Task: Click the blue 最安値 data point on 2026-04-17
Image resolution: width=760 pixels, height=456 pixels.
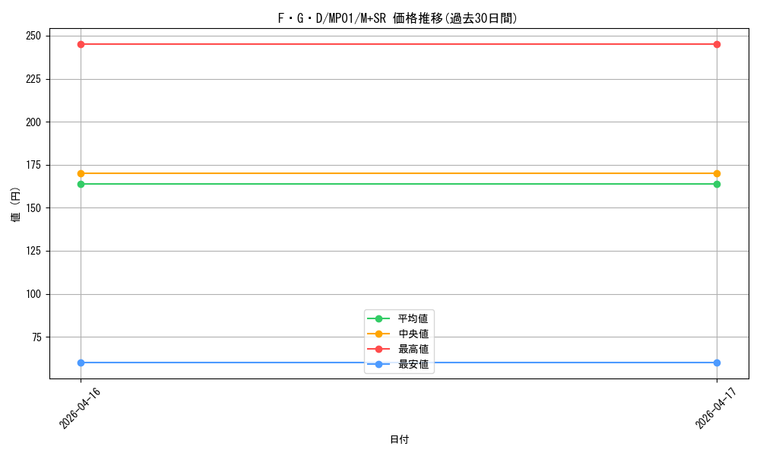Action: click(x=717, y=363)
